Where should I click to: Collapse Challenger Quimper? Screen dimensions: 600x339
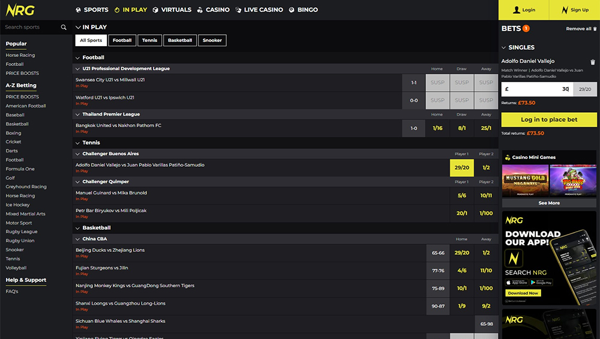click(x=77, y=182)
